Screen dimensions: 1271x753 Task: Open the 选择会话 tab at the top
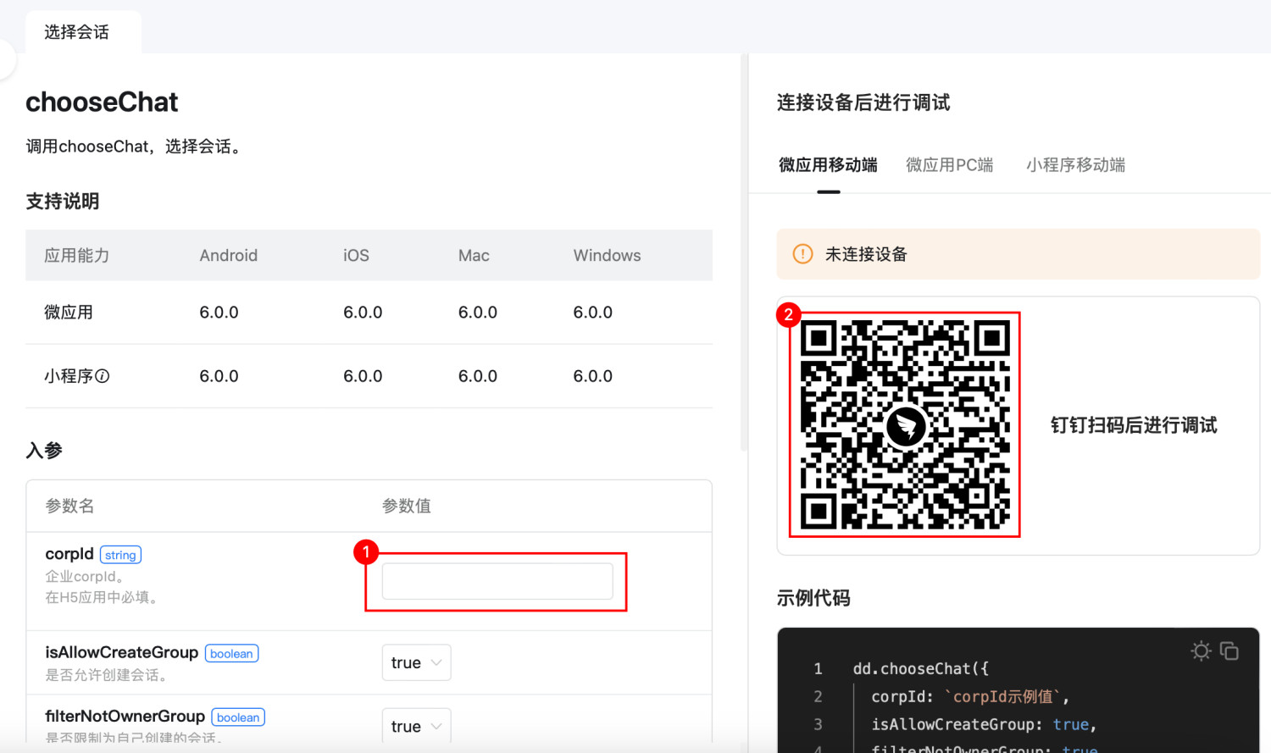(x=77, y=32)
